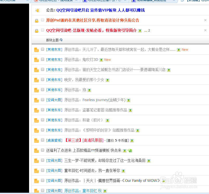Click folder icon of 盗墓笔记套图 thread

(36, 110)
